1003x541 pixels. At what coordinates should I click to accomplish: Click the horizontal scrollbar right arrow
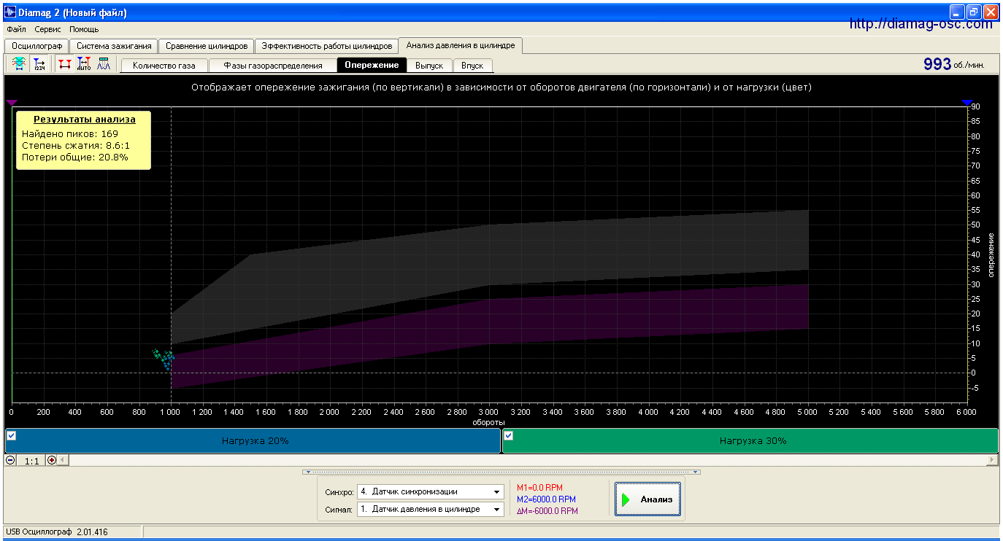point(992,460)
